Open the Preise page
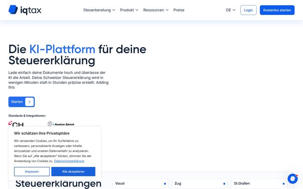This screenshot has height=189, width=303. point(179,10)
